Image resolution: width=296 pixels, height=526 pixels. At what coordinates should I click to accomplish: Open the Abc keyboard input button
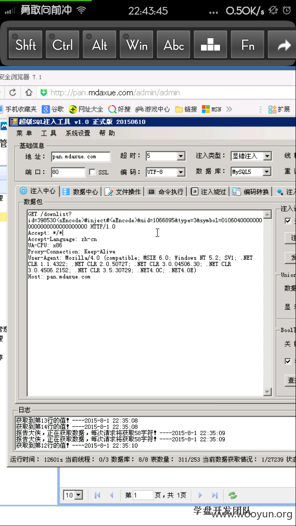coord(173,45)
